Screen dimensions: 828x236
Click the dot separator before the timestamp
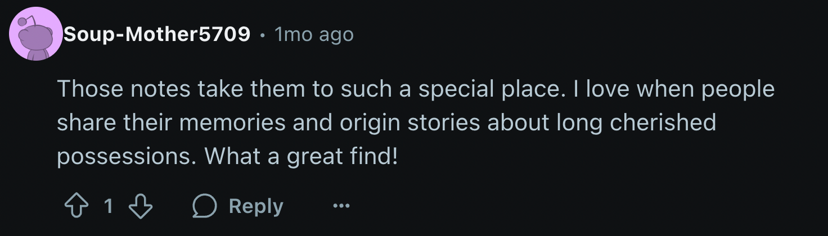tap(262, 35)
